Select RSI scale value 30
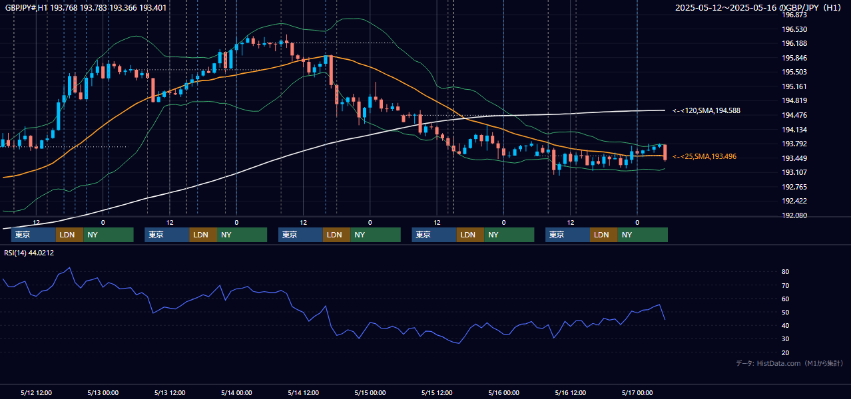Screen dimensions: 851x399 coord(785,339)
